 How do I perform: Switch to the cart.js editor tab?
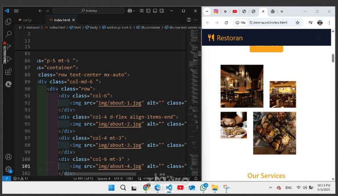[25, 20]
